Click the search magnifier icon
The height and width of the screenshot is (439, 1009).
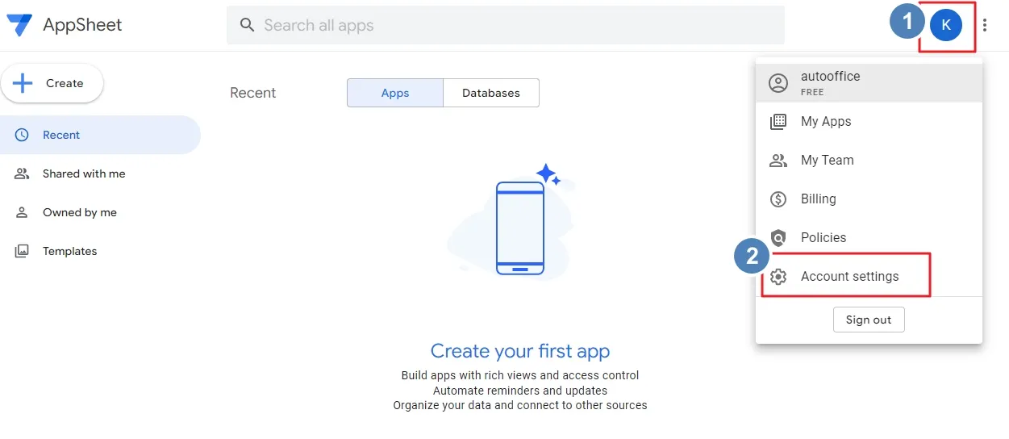(x=248, y=25)
